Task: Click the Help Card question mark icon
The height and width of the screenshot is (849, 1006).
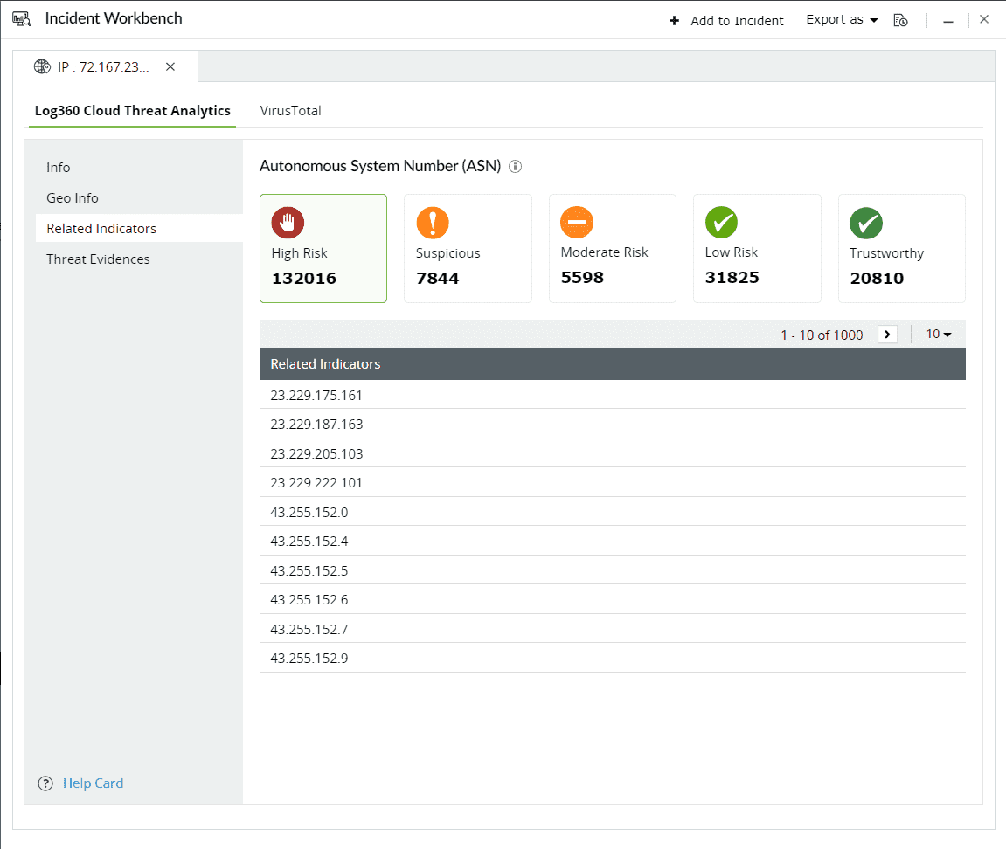Action: [x=45, y=783]
